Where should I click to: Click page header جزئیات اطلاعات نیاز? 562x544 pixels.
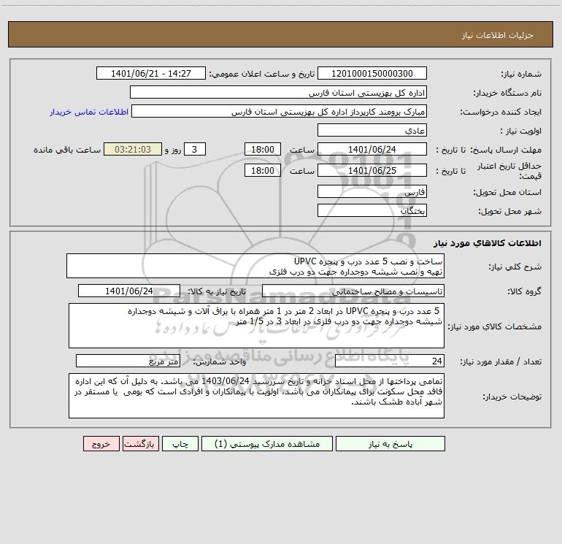498,35
